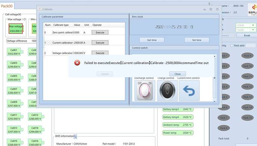Select the Pack 4 indicator
The height and width of the screenshot is (146, 257).
226,87
